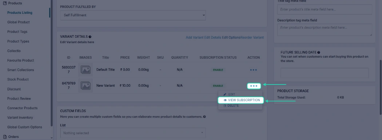Click the Orders document icon in sidebar
The image size is (382, 140).
5,137
